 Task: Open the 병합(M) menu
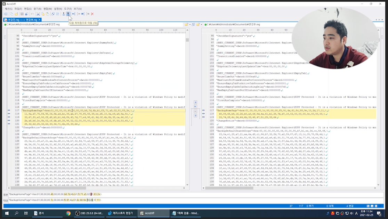48,9
